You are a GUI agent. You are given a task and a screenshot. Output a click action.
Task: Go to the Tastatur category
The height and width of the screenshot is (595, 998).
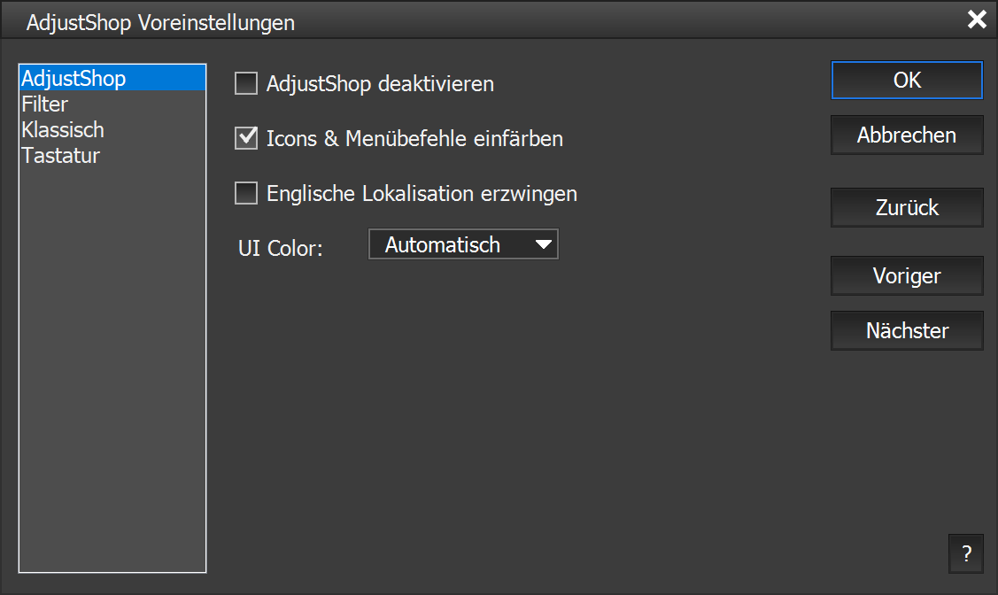(61, 156)
